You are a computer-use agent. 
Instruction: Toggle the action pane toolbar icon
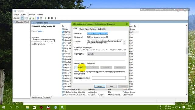pos(41,18)
